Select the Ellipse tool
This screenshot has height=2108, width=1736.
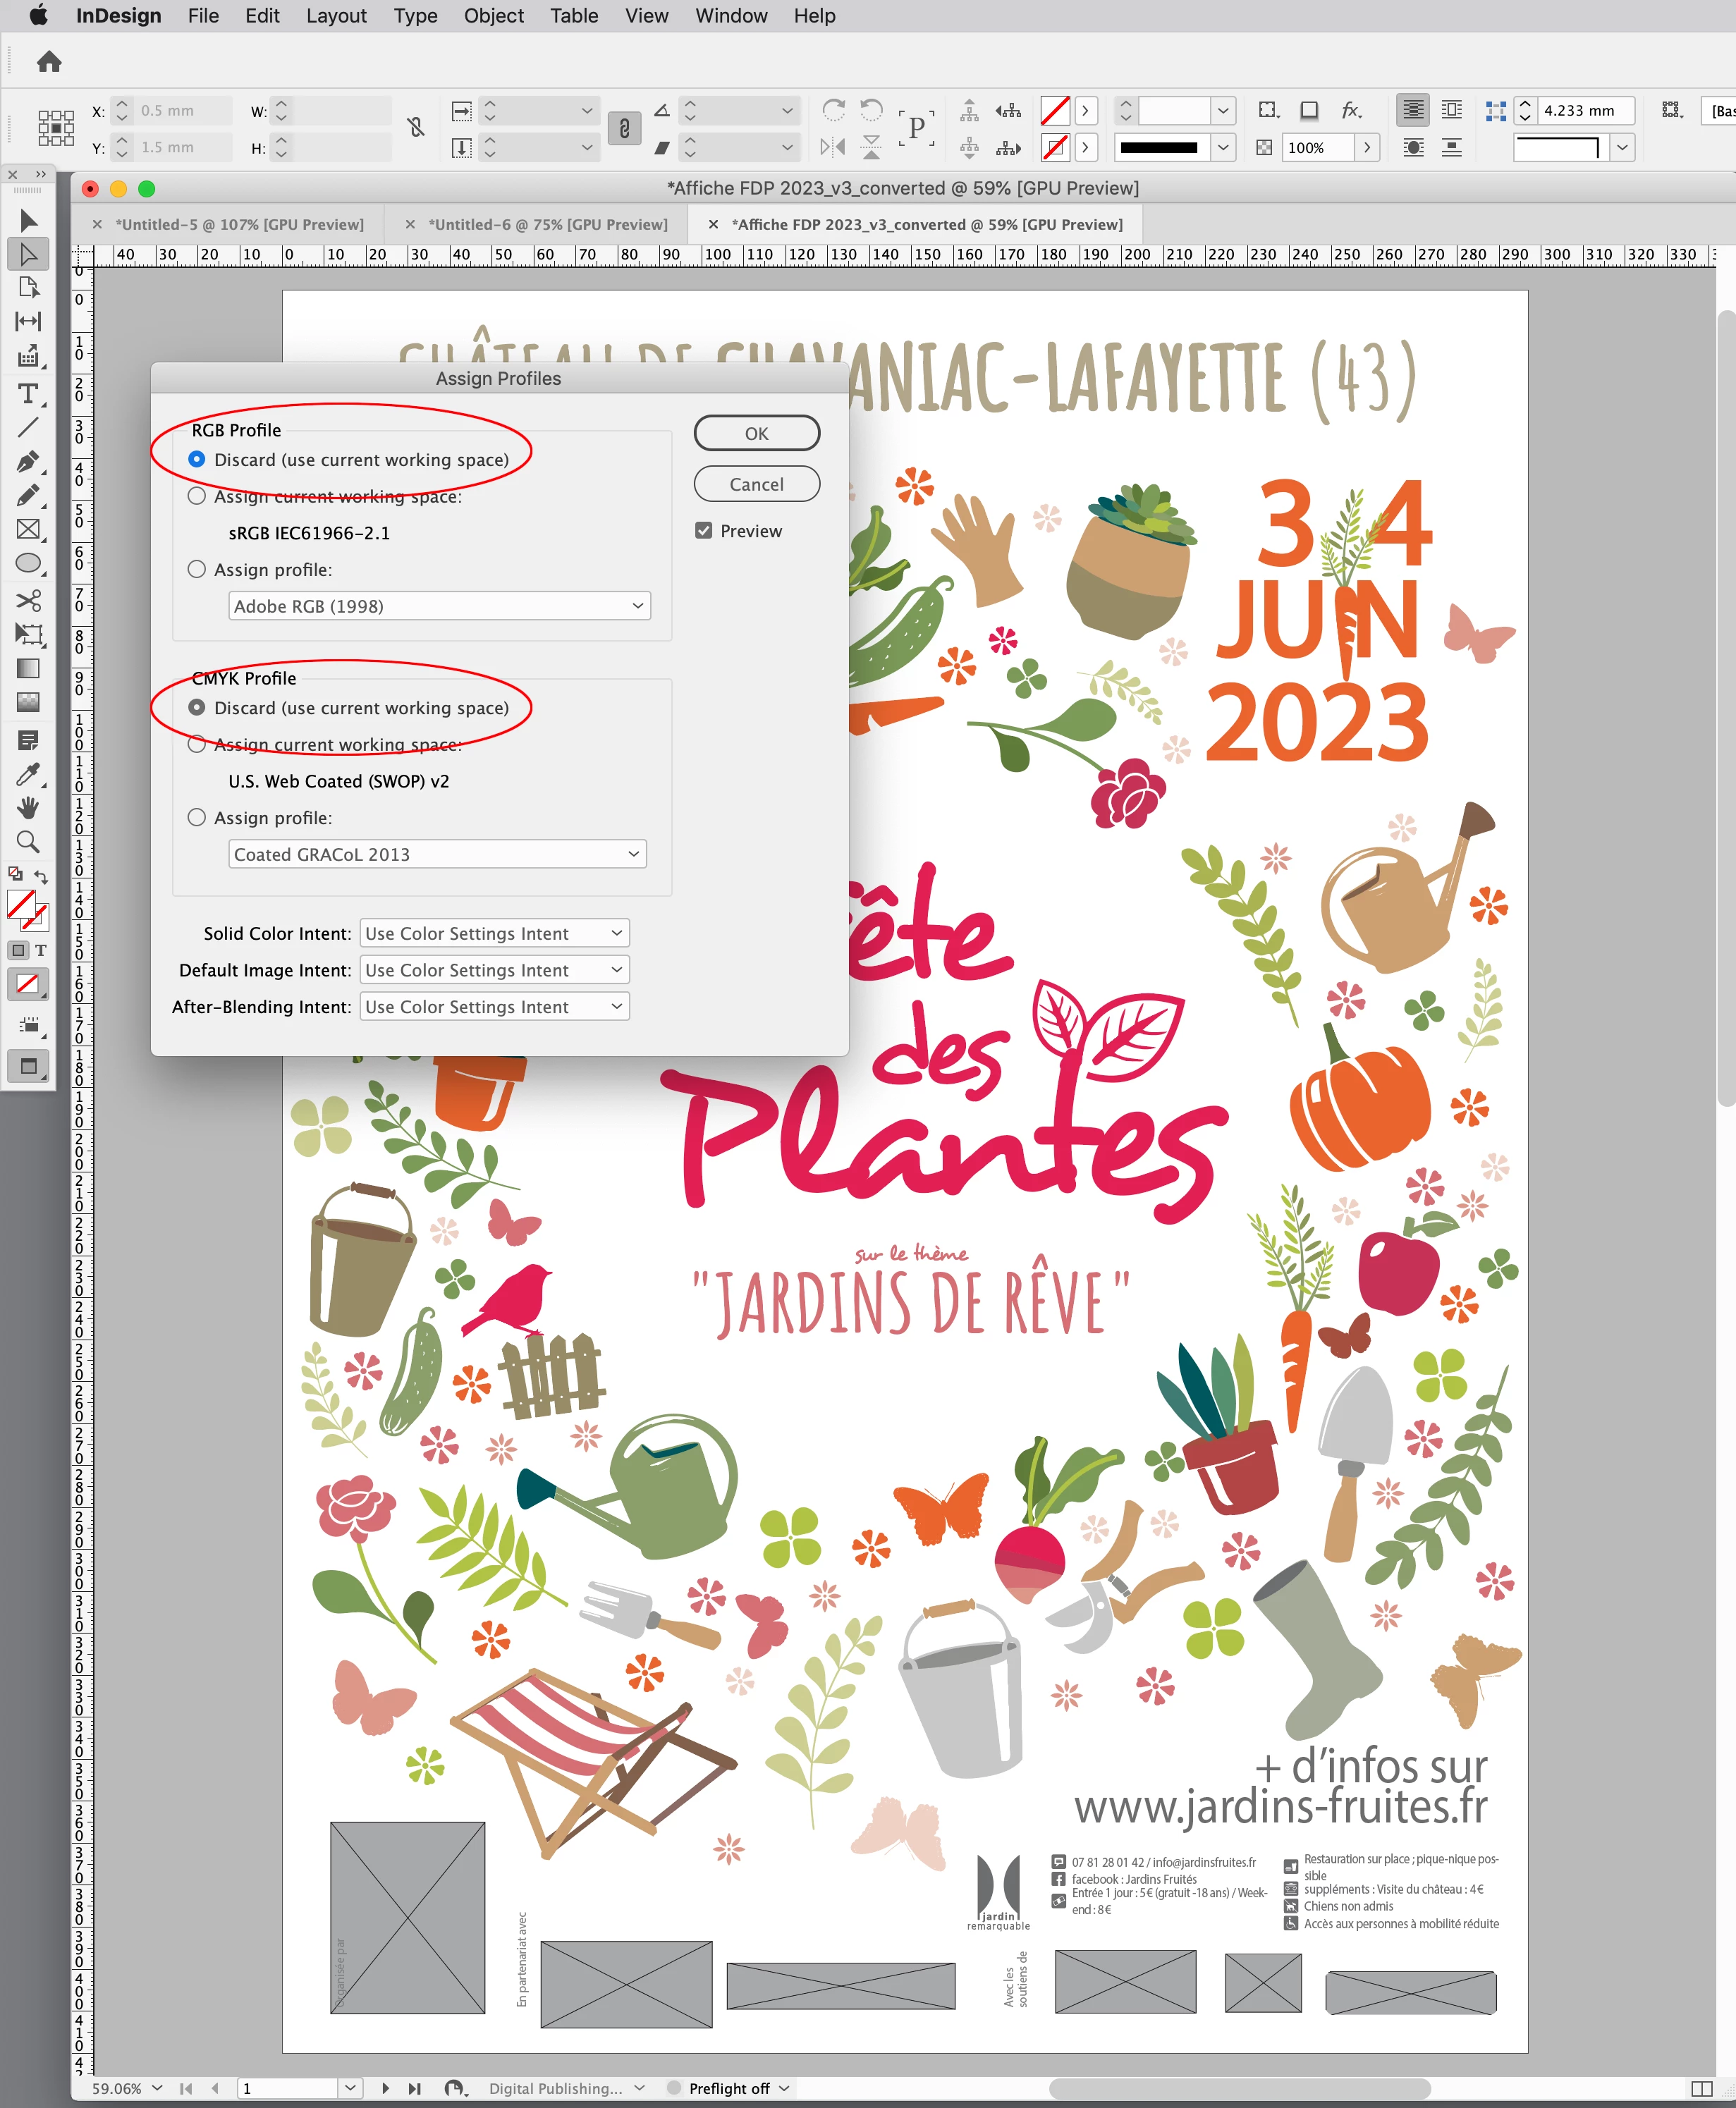[x=28, y=564]
